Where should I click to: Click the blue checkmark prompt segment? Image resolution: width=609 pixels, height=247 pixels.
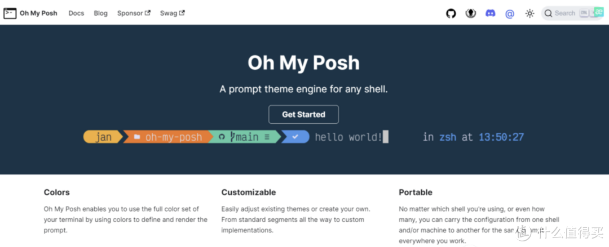pos(295,137)
